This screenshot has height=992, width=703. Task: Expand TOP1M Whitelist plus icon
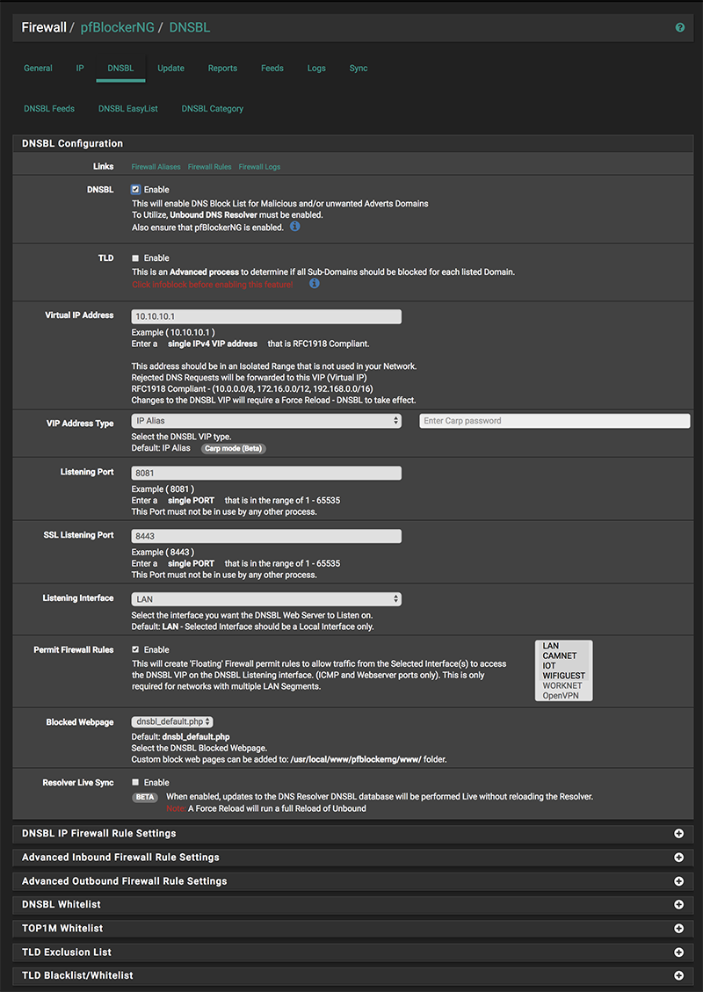pos(678,929)
